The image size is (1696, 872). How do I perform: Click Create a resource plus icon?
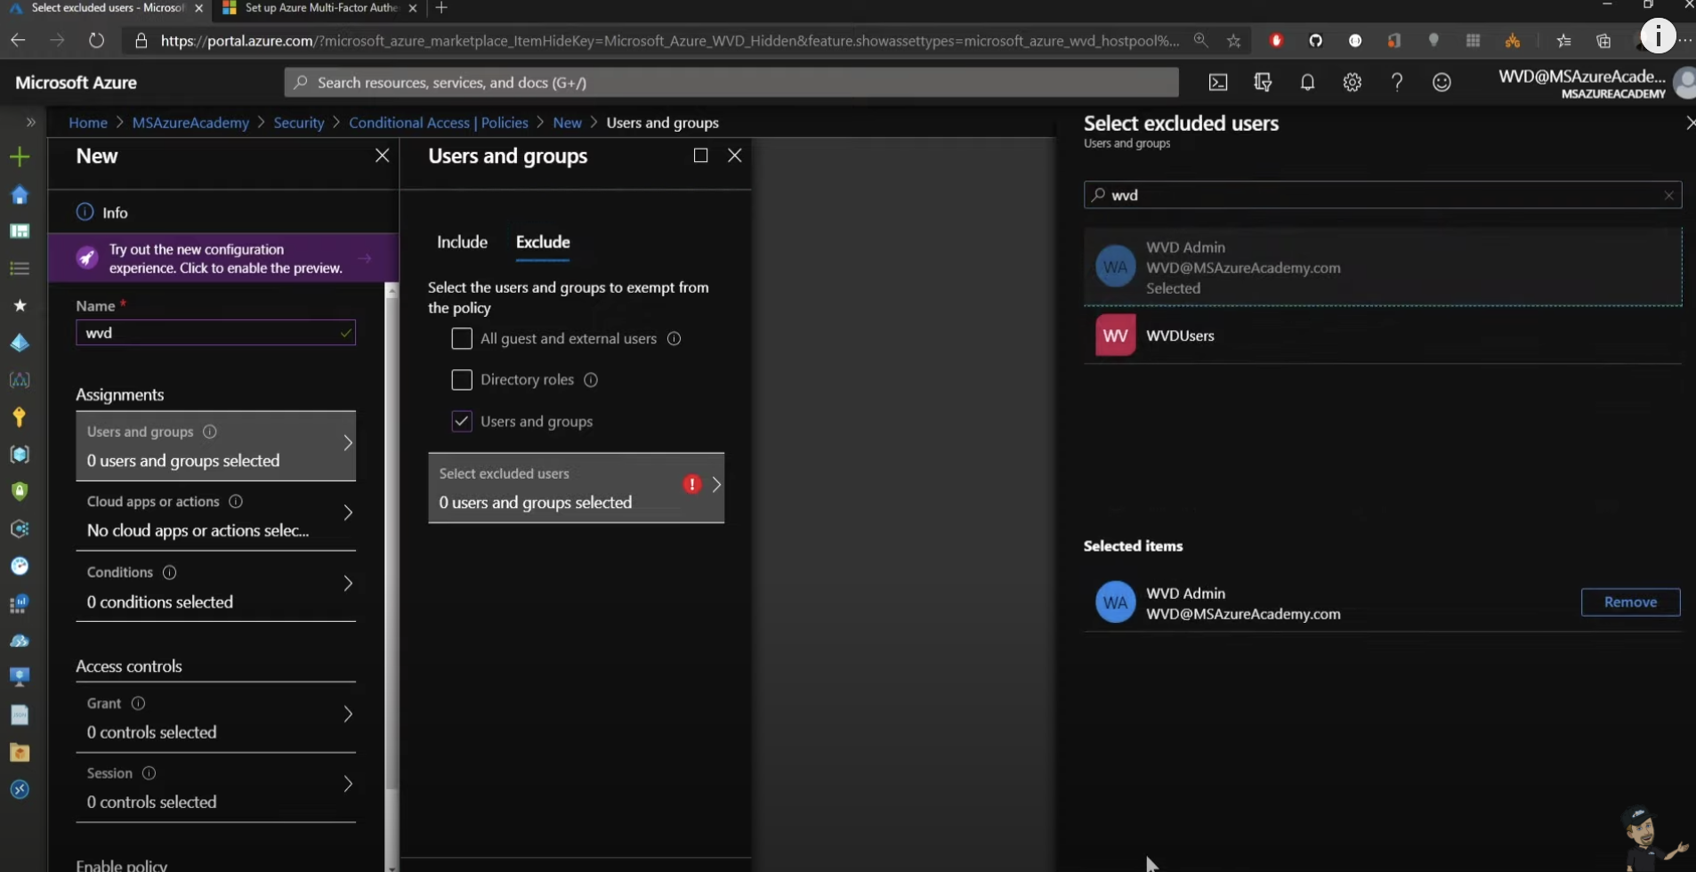coord(20,157)
